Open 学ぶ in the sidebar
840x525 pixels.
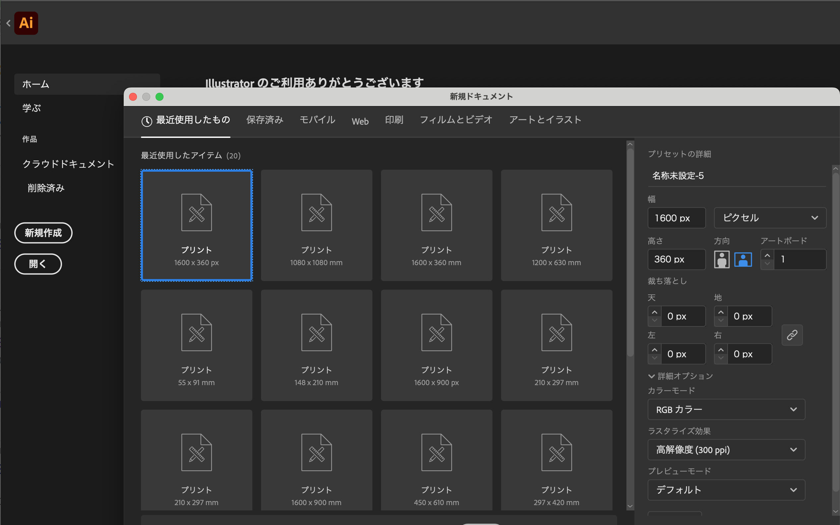32,108
